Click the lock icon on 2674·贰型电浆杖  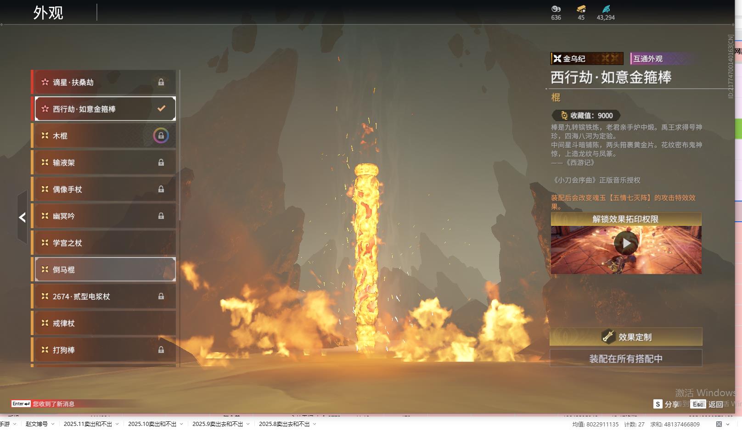coord(161,297)
